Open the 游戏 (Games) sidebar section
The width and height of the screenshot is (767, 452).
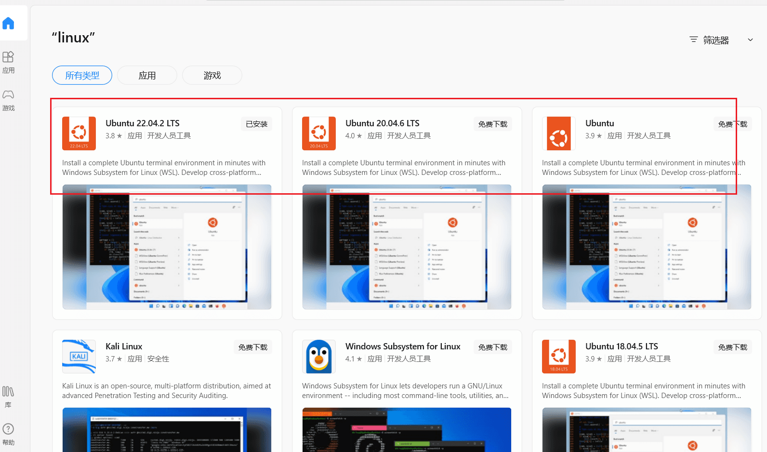(x=8, y=100)
